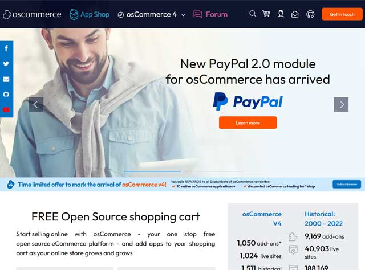The width and height of the screenshot is (365, 270).
Task: Open the Forum menu item
Action: (210, 14)
